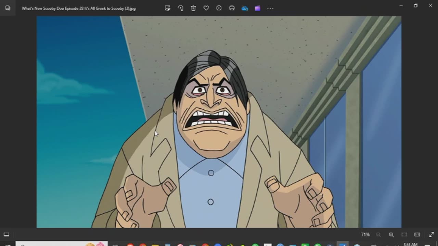Restore down the Photos window

[416, 6]
